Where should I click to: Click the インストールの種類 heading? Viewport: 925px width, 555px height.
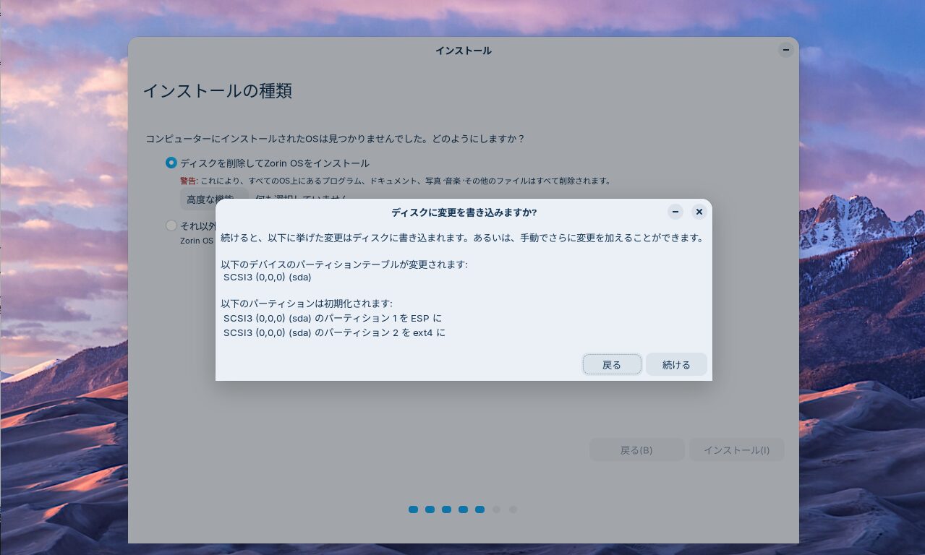[217, 91]
